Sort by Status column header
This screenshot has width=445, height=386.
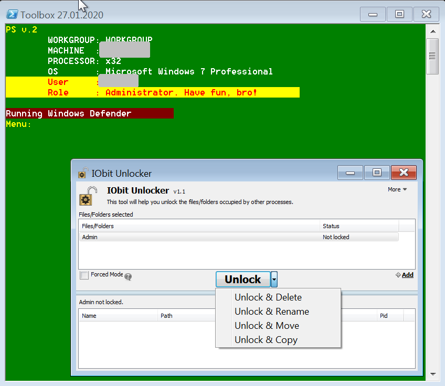[x=359, y=226]
